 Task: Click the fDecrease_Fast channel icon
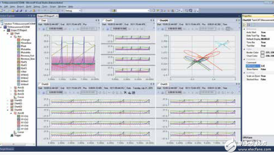[19, 55]
